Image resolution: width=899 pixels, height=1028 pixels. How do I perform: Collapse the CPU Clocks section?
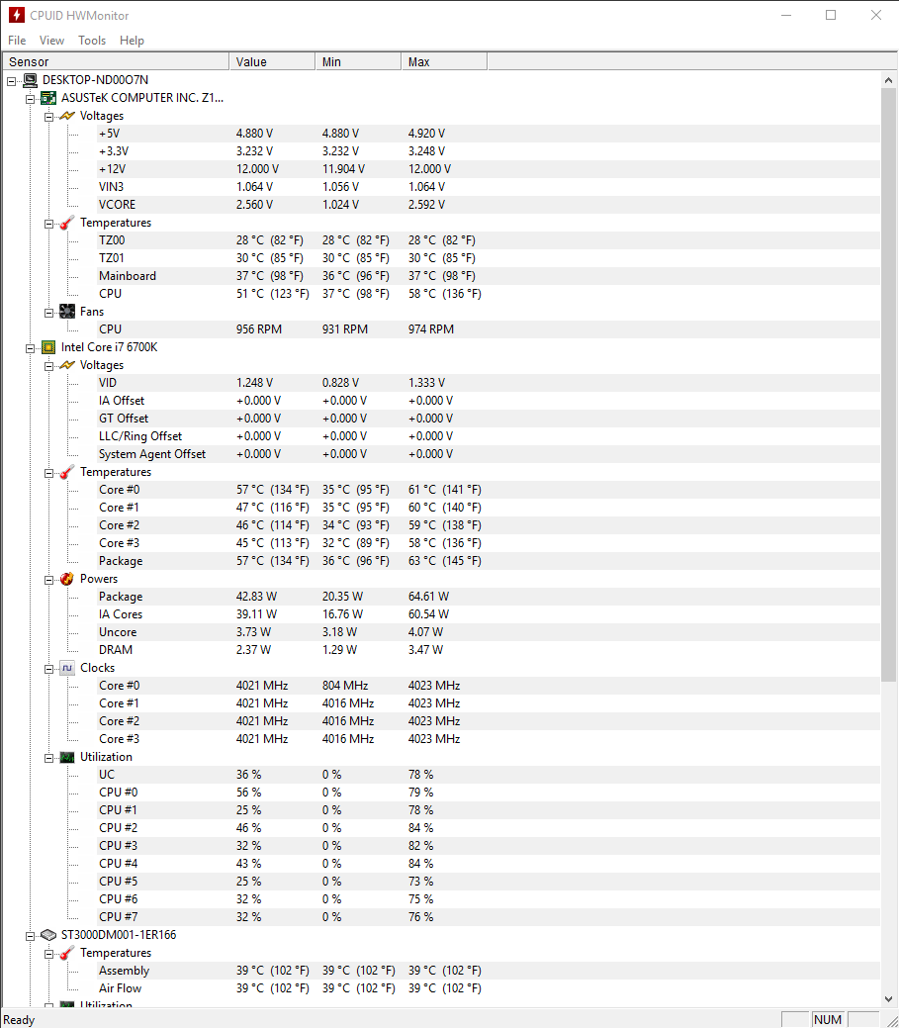[48, 669]
